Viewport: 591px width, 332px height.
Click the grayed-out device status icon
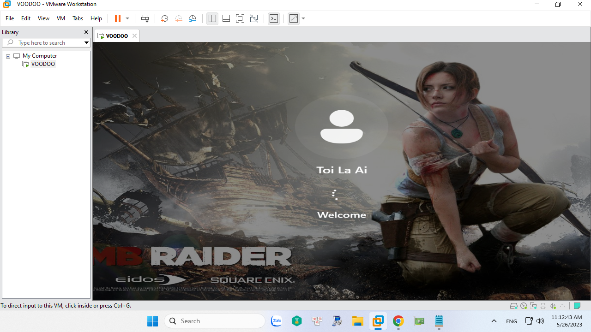pyautogui.click(x=562, y=306)
